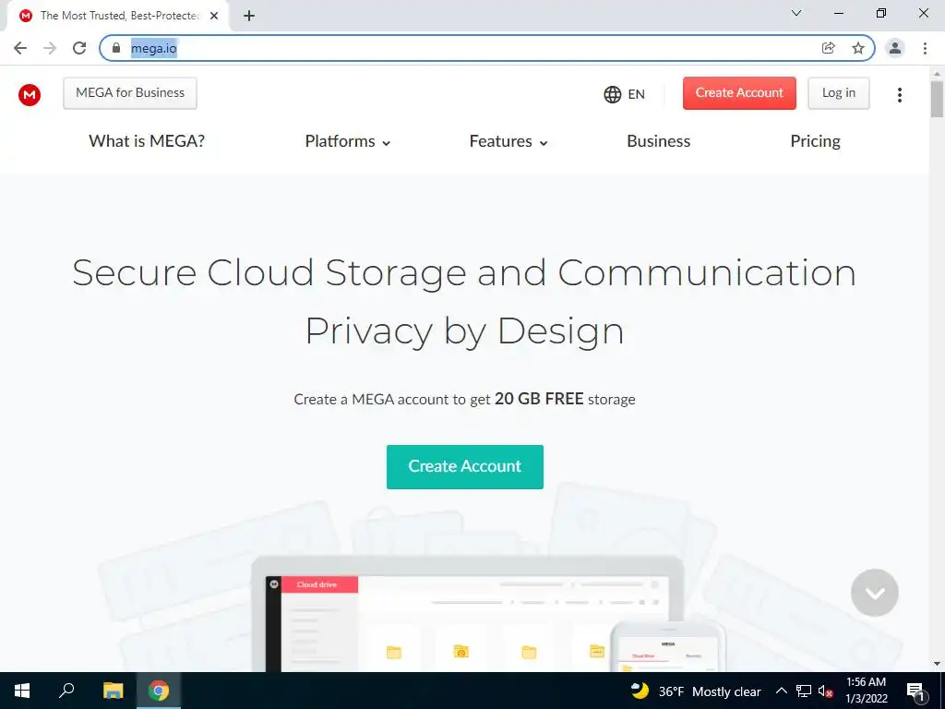Click the Log in button

click(838, 93)
